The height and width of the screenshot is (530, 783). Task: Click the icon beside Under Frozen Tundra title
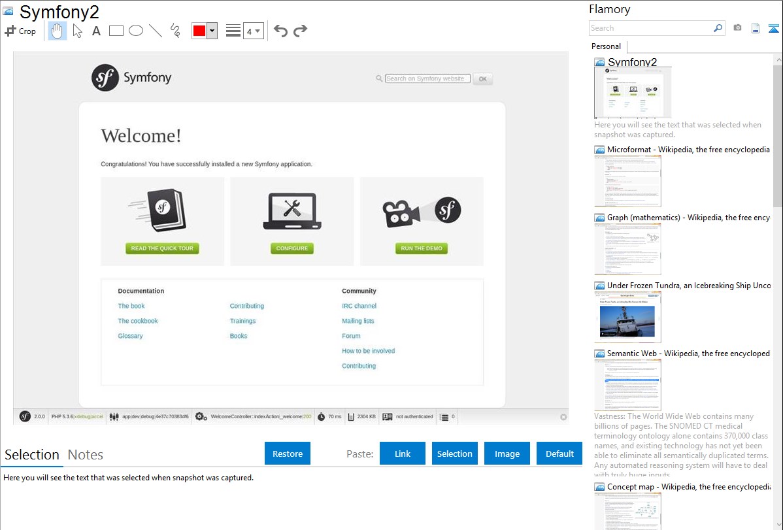click(x=599, y=286)
